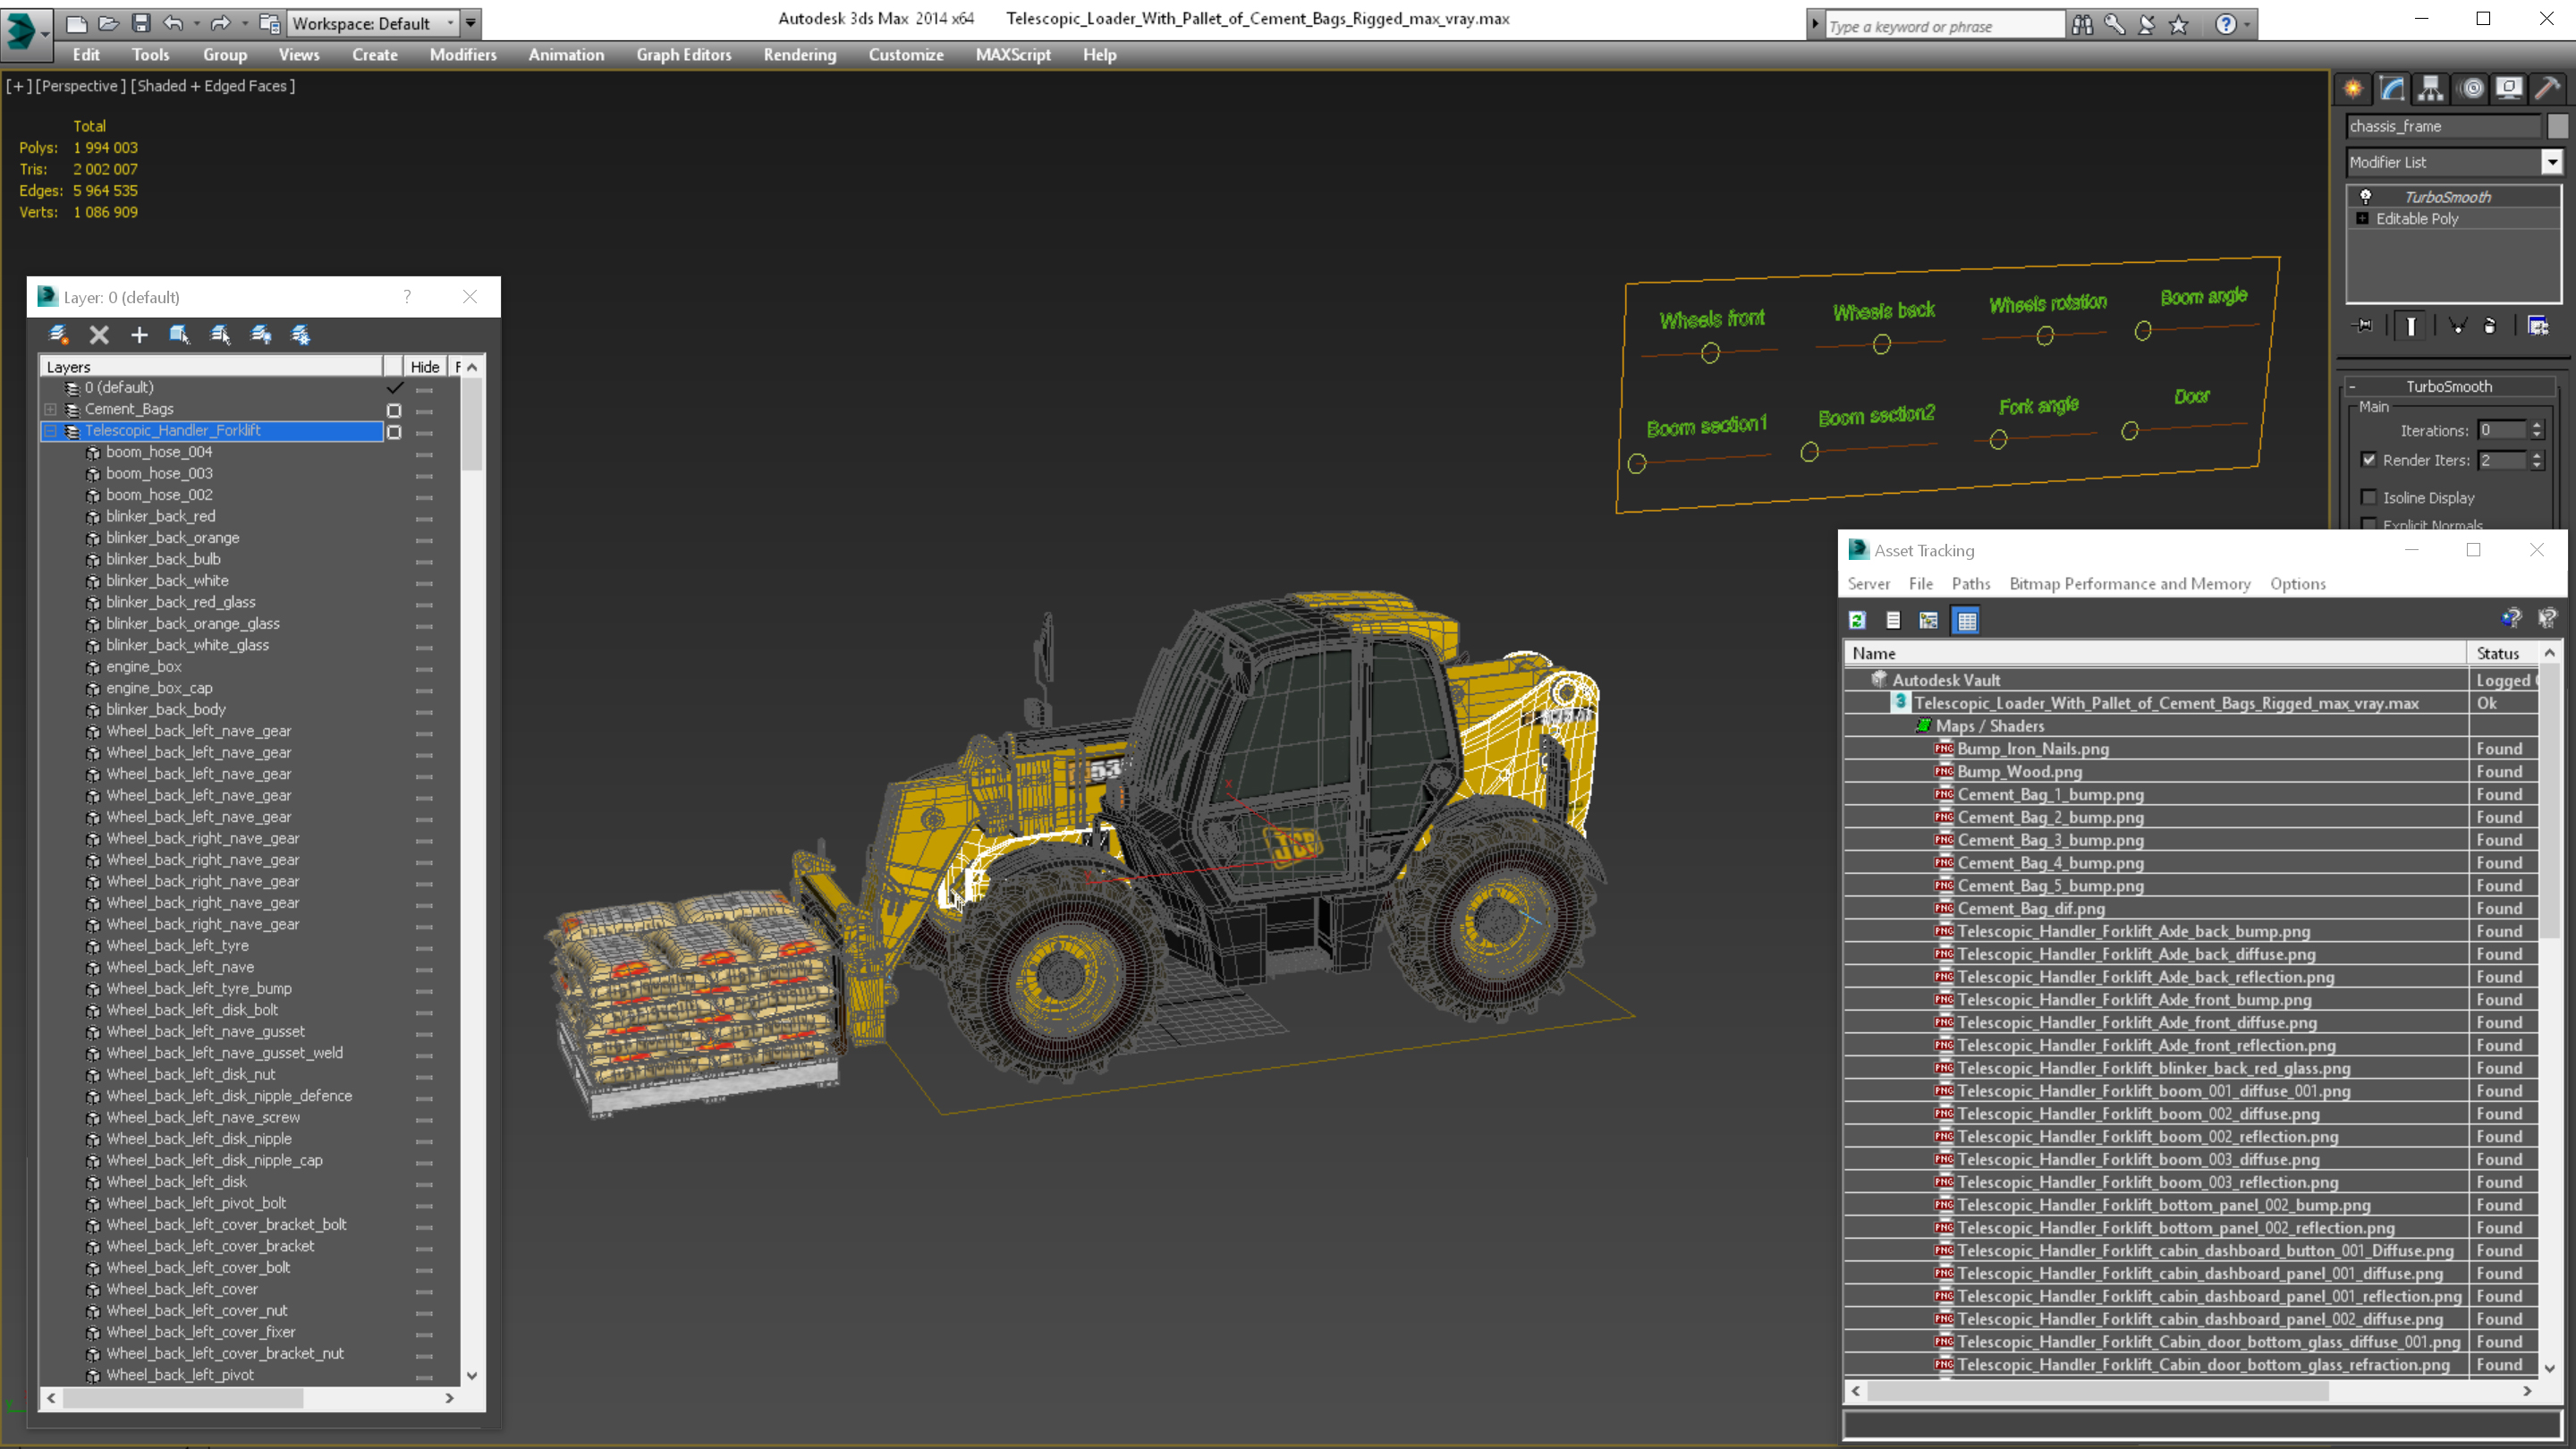Click the Project Folder icon beside Workspace selector
Screen dimensions: 2576x1449
269,23
